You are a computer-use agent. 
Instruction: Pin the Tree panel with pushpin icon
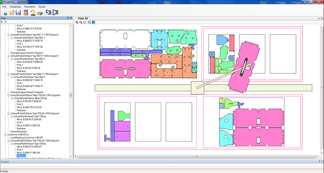pyautogui.click(x=68, y=19)
